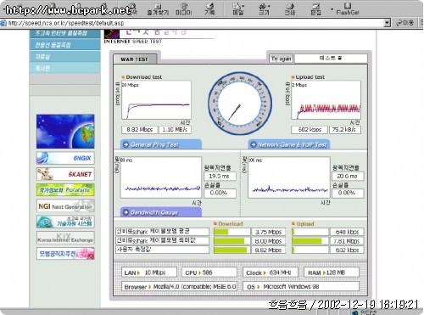Click the page icon in address bar
Image resolution: width=424 pixels, height=315 pixels.
[3, 23]
